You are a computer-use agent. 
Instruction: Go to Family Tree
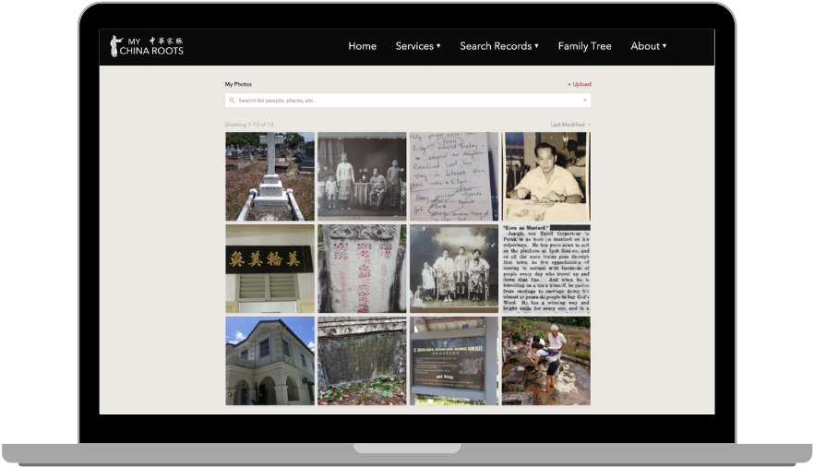[584, 46]
